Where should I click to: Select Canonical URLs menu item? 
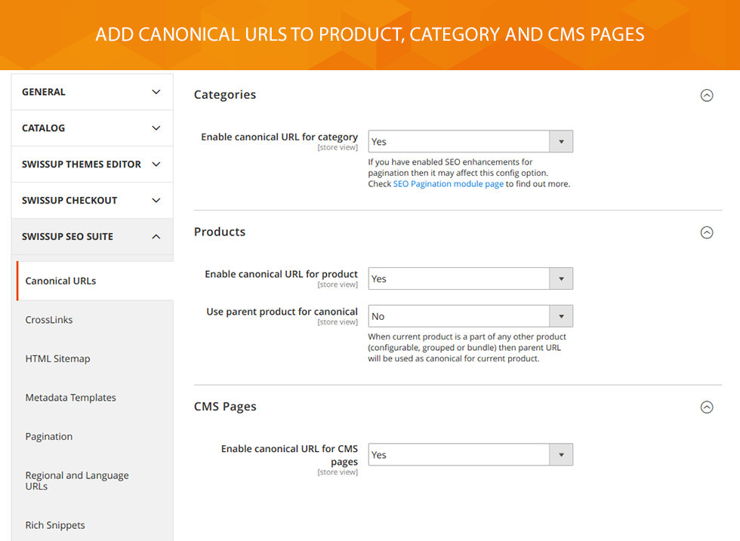click(x=95, y=281)
